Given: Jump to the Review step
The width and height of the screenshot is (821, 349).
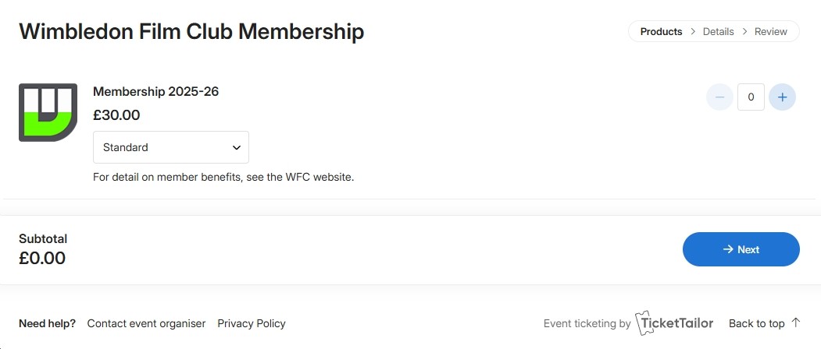Looking at the screenshot, I should coord(770,32).
